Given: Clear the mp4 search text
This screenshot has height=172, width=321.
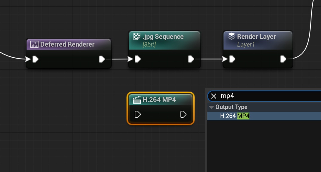Looking at the screenshot, I should point(214,96).
